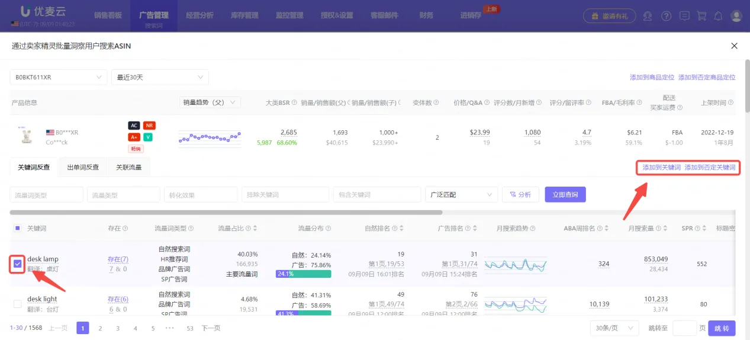Image resolution: width=750 pixels, height=340 pixels.
Task: Open the ASIN B0BKT611XR dropdown
Action: (59, 77)
